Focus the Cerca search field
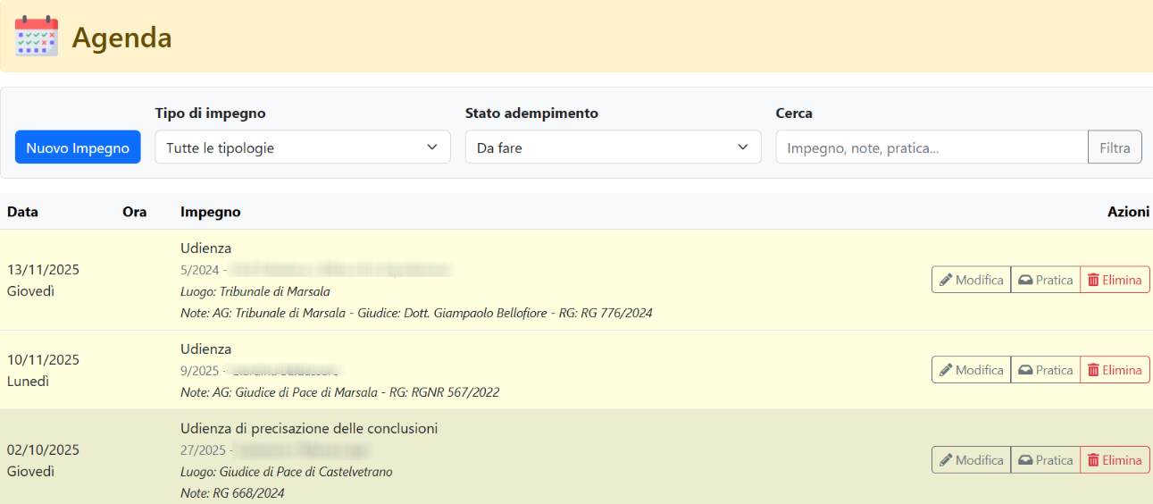Screen dimensions: 1153x504 (932, 147)
